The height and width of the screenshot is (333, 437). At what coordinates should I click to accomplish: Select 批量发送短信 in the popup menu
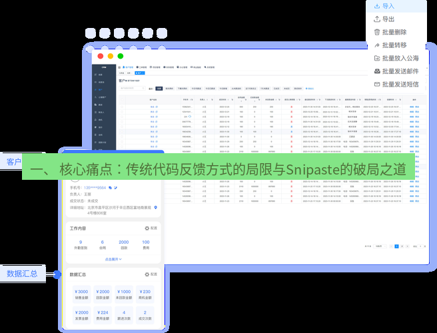[x=396, y=84]
